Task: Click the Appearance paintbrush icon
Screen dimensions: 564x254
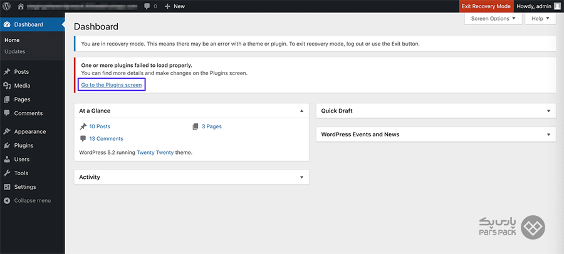Action: [x=6, y=131]
